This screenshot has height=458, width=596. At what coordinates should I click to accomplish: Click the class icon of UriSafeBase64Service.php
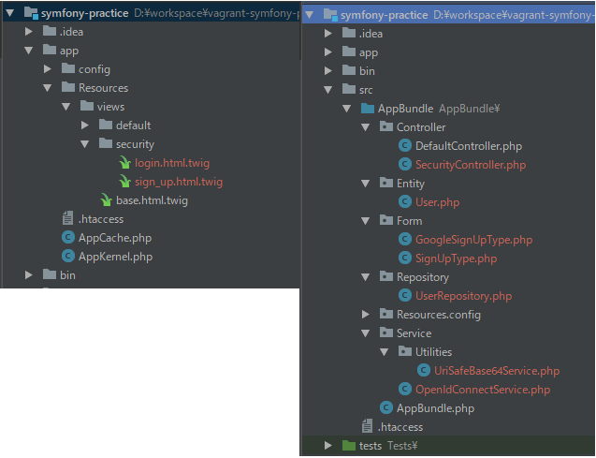pyautogui.click(x=424, y=370)
